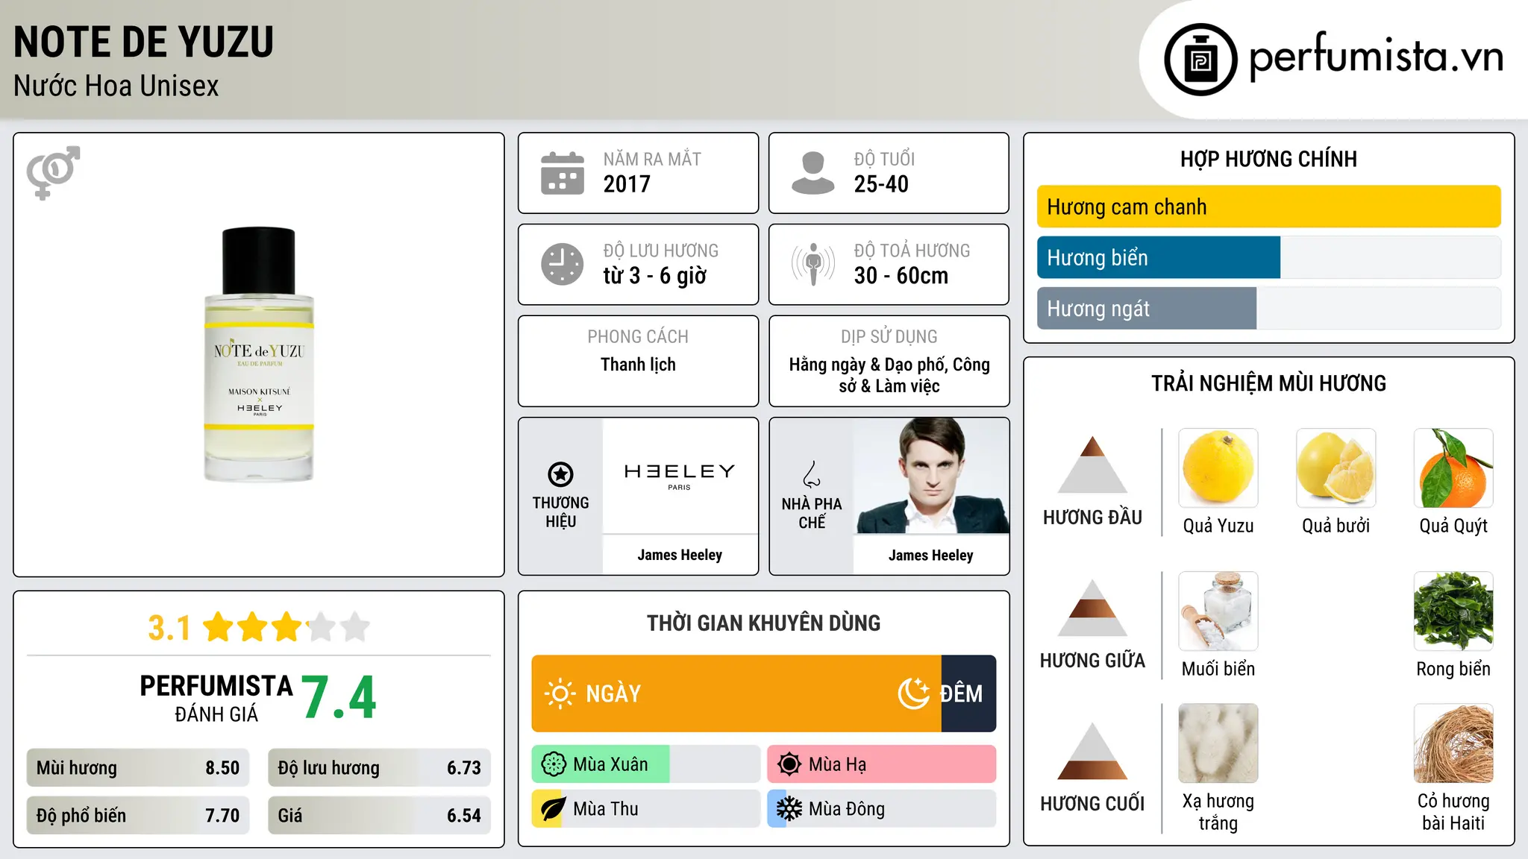Click the NOTE DE YUZU title

[143, 42]
